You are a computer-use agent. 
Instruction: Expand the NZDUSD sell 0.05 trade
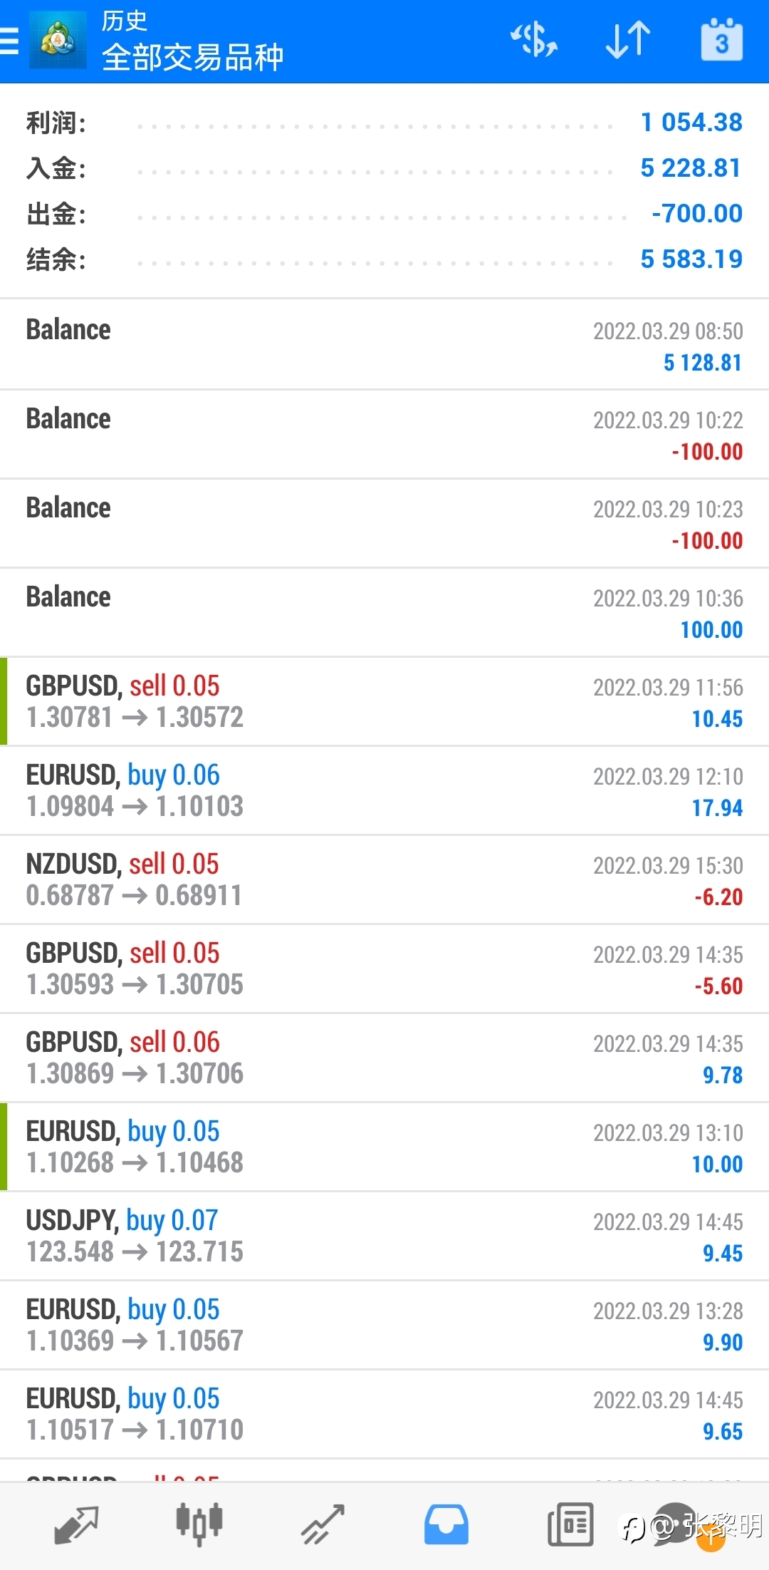[384, 879]
